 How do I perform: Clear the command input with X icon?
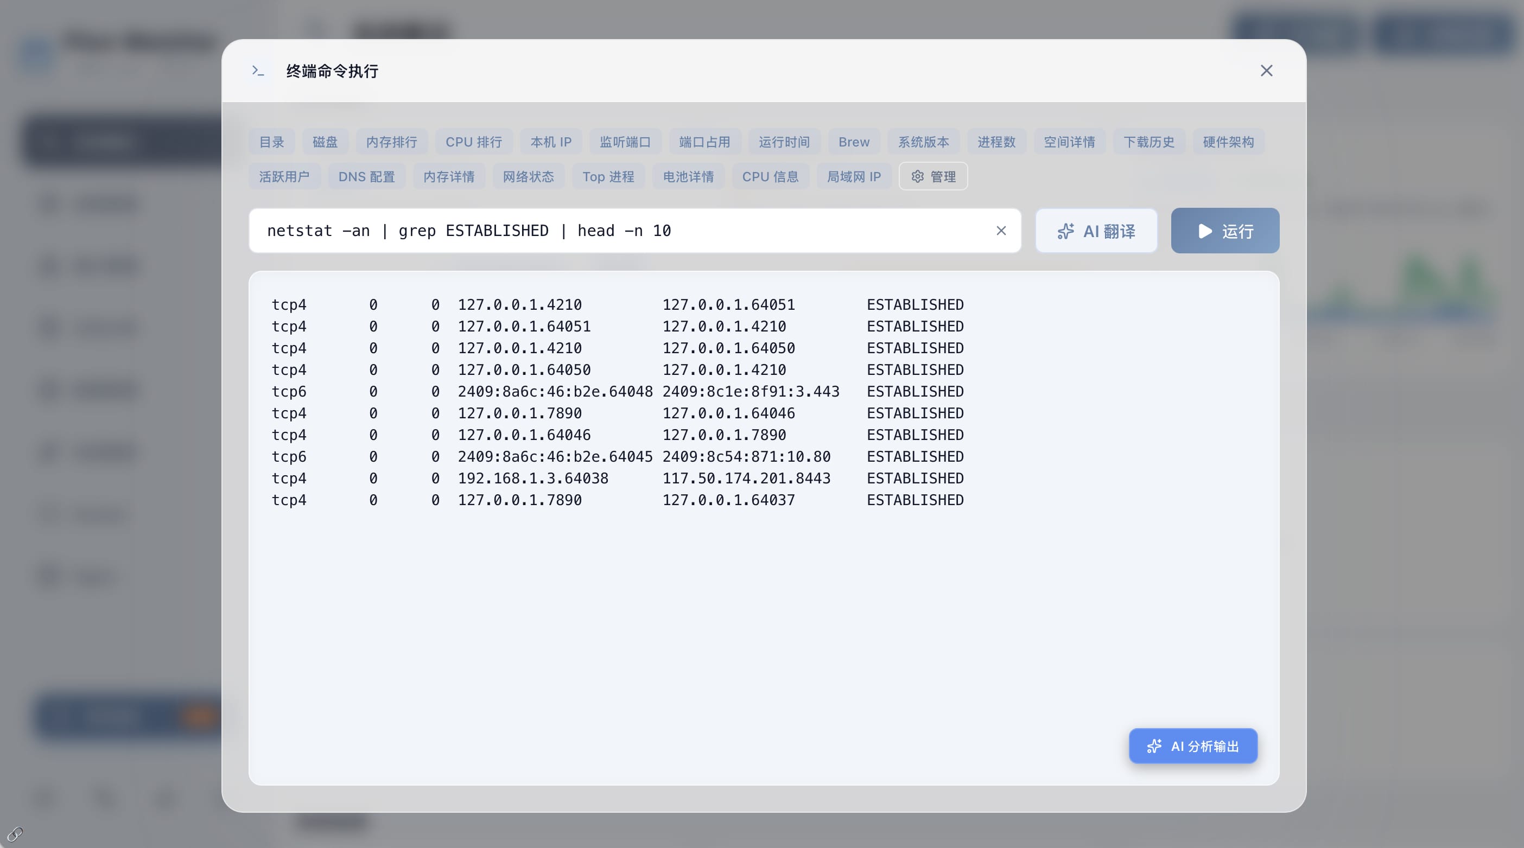1001,231
